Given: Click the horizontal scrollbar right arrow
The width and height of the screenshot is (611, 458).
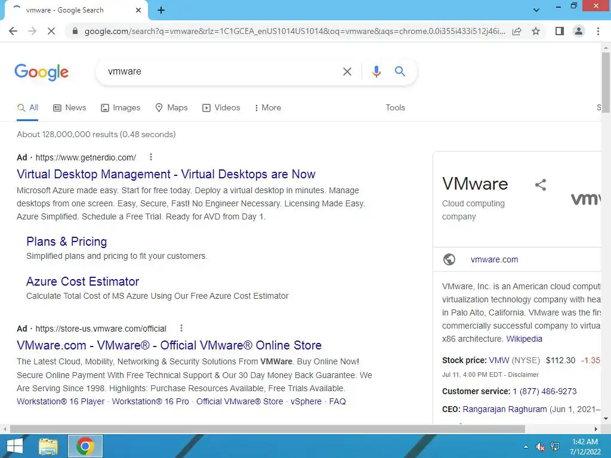Looking at the screenshot, I should (596, 429).
